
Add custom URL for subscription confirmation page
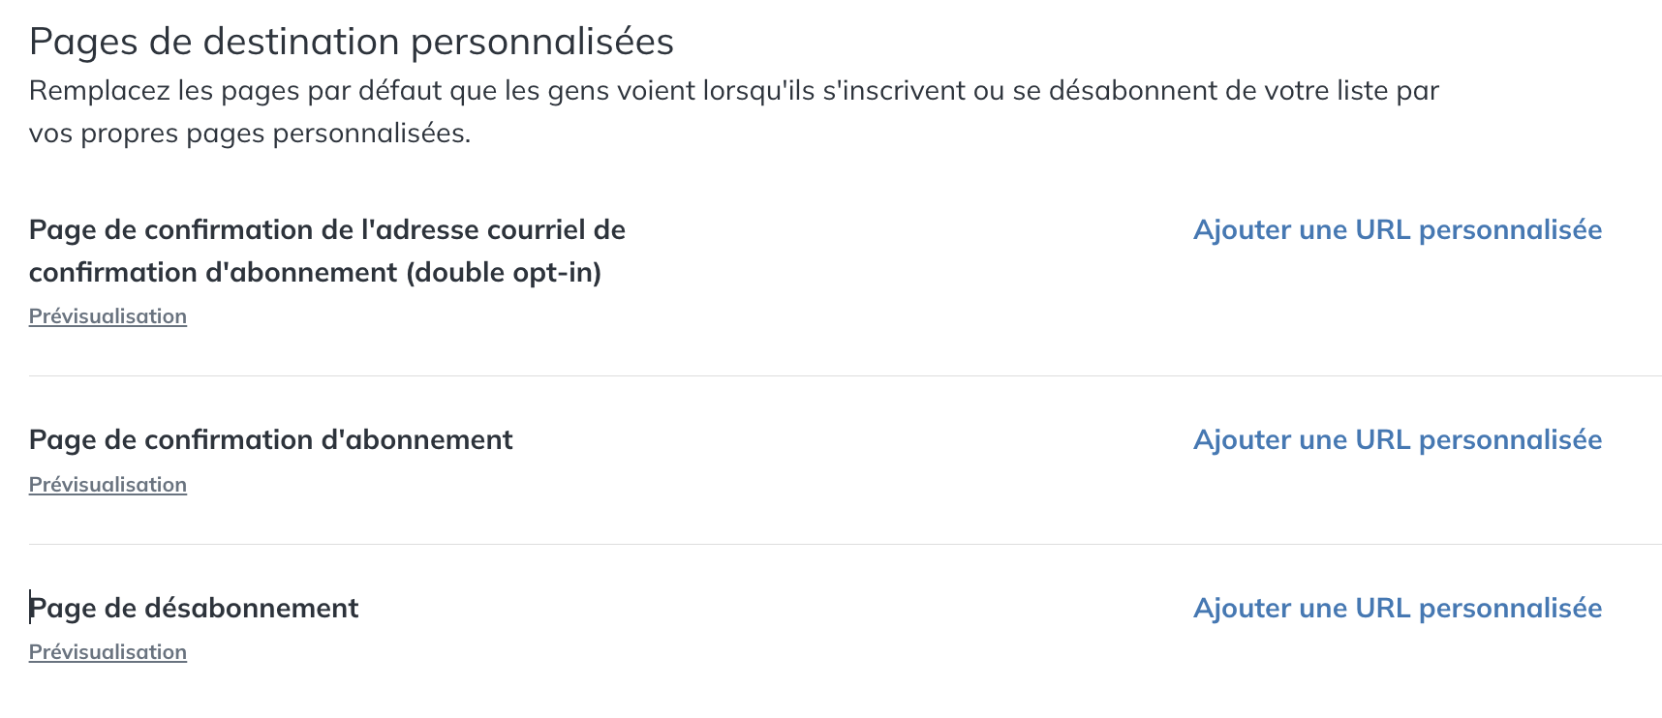1397,440
